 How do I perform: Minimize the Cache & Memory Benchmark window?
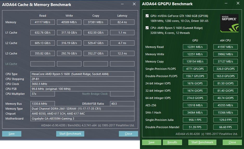[x=122, y=4]
